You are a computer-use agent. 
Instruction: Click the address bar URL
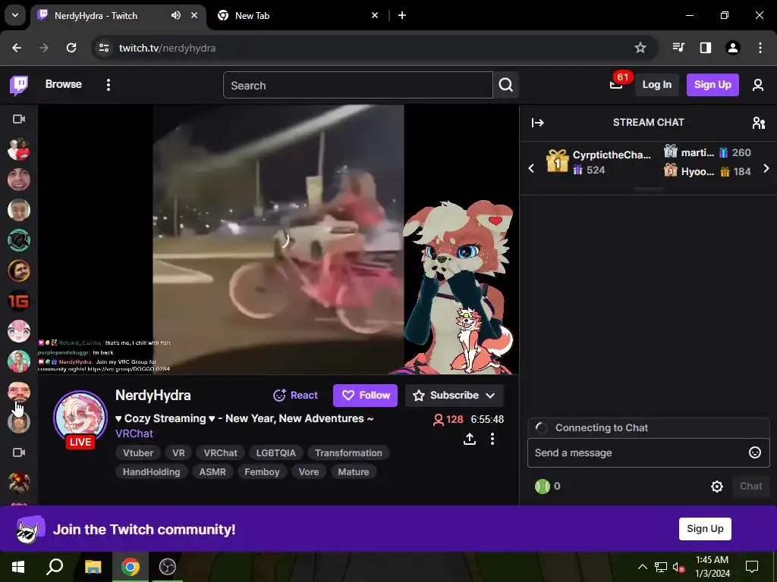pos(167,48)
